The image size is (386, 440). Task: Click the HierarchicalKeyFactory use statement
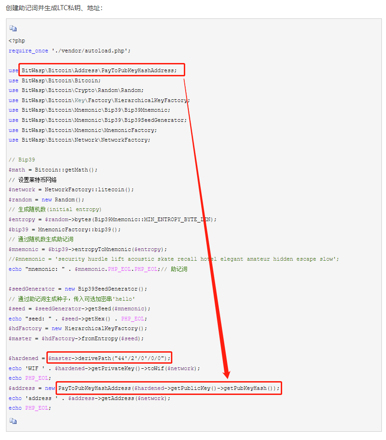point(99,100)
